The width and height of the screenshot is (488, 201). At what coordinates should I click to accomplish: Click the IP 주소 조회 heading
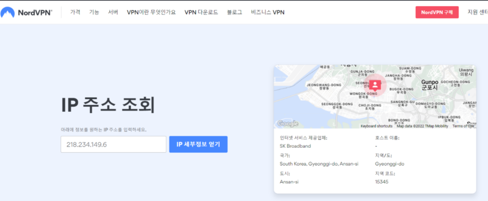click(108, 105)
